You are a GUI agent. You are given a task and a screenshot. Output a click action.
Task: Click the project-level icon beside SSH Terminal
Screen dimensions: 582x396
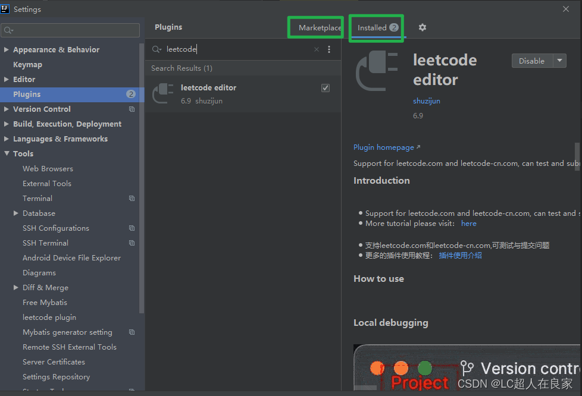tap(132, 243)
